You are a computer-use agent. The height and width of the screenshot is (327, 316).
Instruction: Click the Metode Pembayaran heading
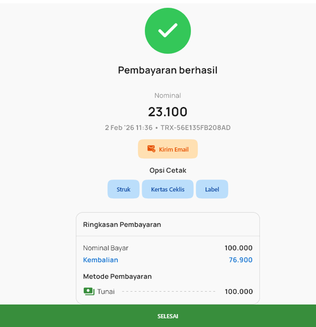point(117,277)
